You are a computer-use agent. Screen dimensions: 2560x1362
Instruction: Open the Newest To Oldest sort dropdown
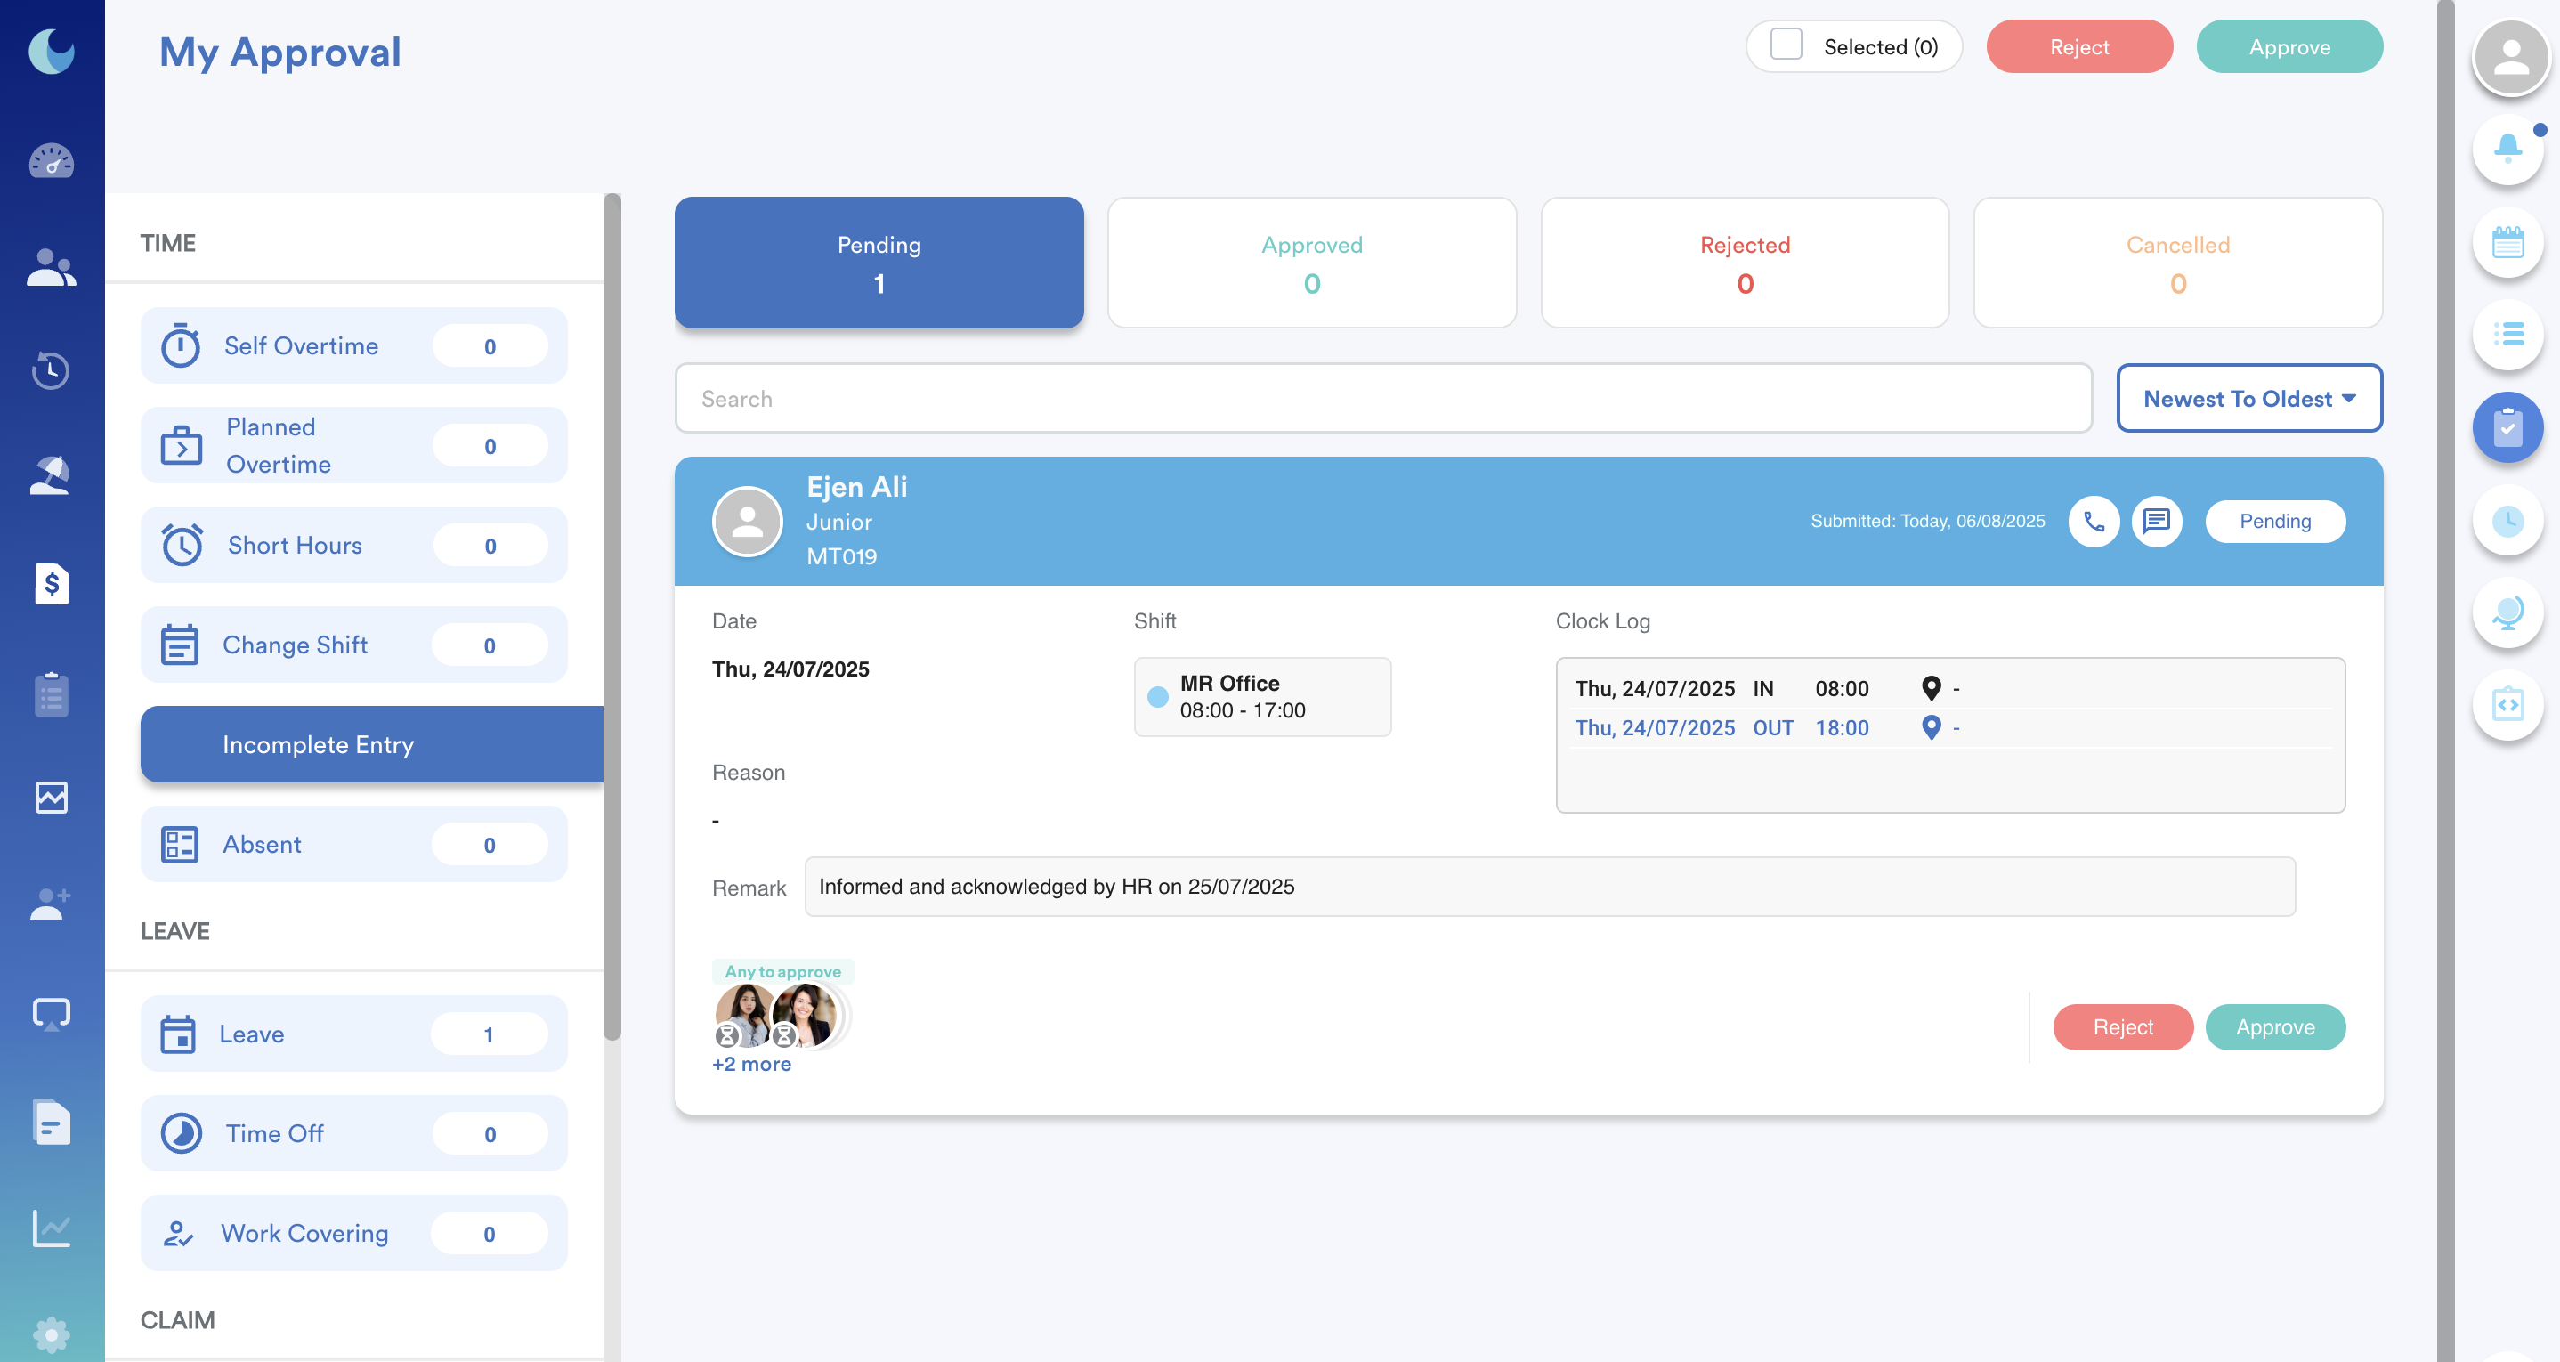coord(2249,399)
